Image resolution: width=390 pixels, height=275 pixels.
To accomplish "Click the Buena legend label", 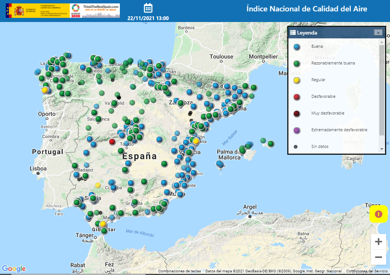I will [x=317, y=46].
